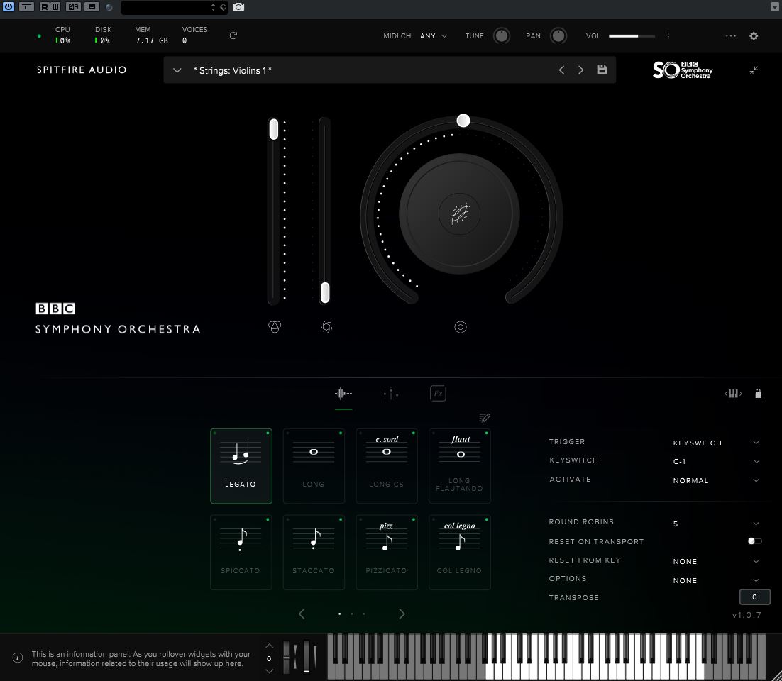This screenshot has height=681, width=782.
Task: Open the settings gear in the top bar
Action: (x=753, y=35)
